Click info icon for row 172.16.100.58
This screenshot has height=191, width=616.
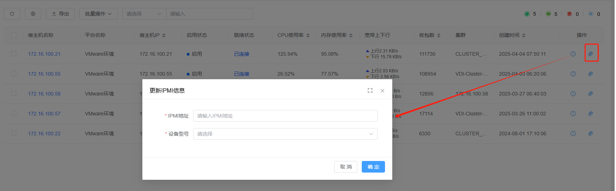(573, 94)
